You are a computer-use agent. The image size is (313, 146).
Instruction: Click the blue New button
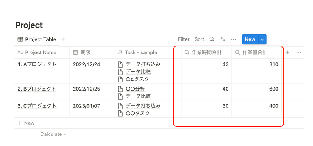pyautogui.click(x=250, y=39)
